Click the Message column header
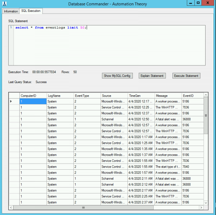The width and height of the screenshot is (216, 215). (168, 96)
